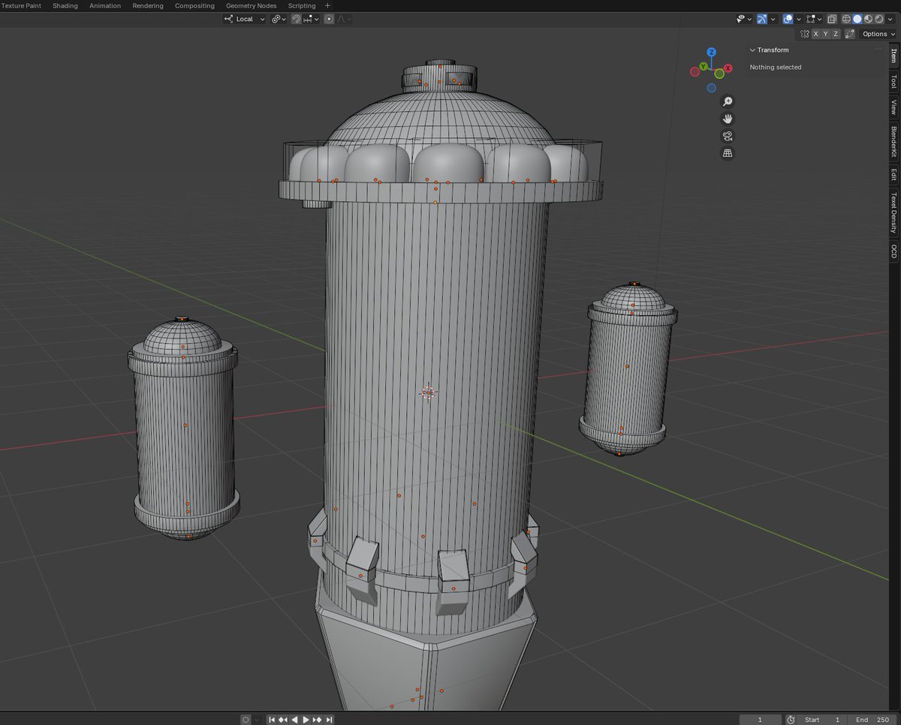Viewport: 901px width, 725px height.
Task: Click the X axis on navigation gizmo
Action: (728, 68)
